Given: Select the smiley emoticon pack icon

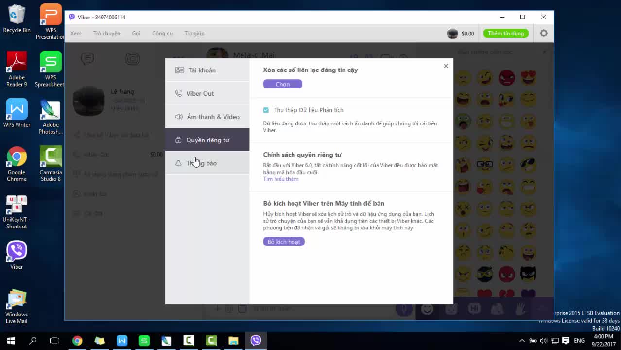Looking at the screenshot, I should point(427,309).
